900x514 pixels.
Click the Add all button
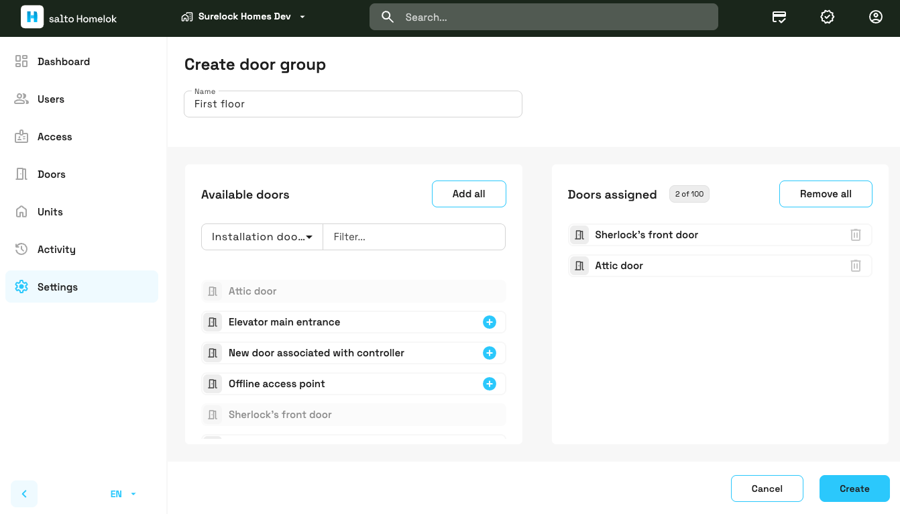click(469, 194)
